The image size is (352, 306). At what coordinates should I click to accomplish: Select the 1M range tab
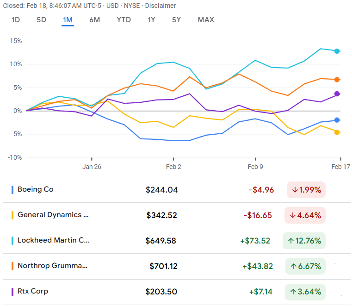(68, 20)
